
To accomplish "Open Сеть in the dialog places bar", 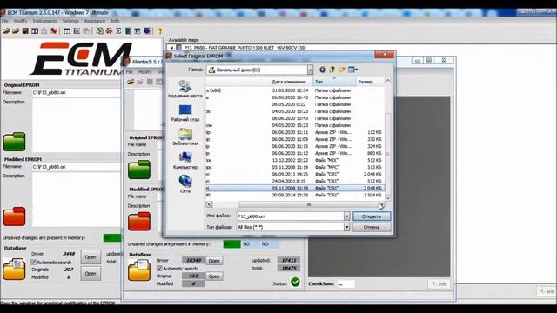I will [185, 184].
